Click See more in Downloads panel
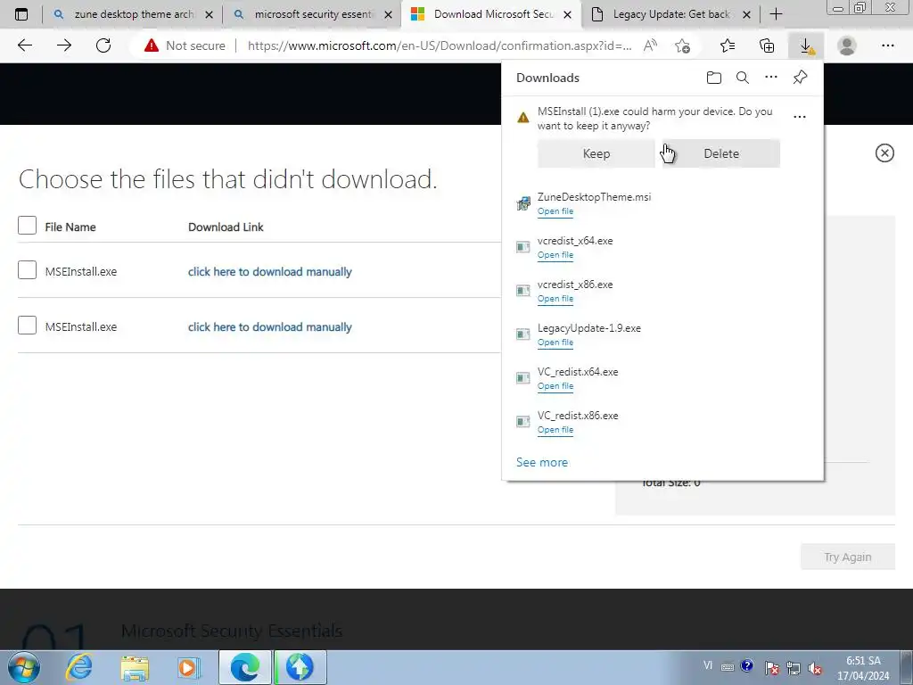 click(542, 463)
